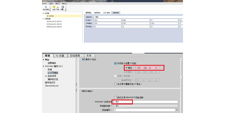225x113 pixels.
Task: Click the highlighted second 网关地址 octet field
Action: click(x=136, y=26)
